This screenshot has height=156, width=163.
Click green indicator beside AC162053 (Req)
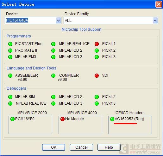[112, 119]
